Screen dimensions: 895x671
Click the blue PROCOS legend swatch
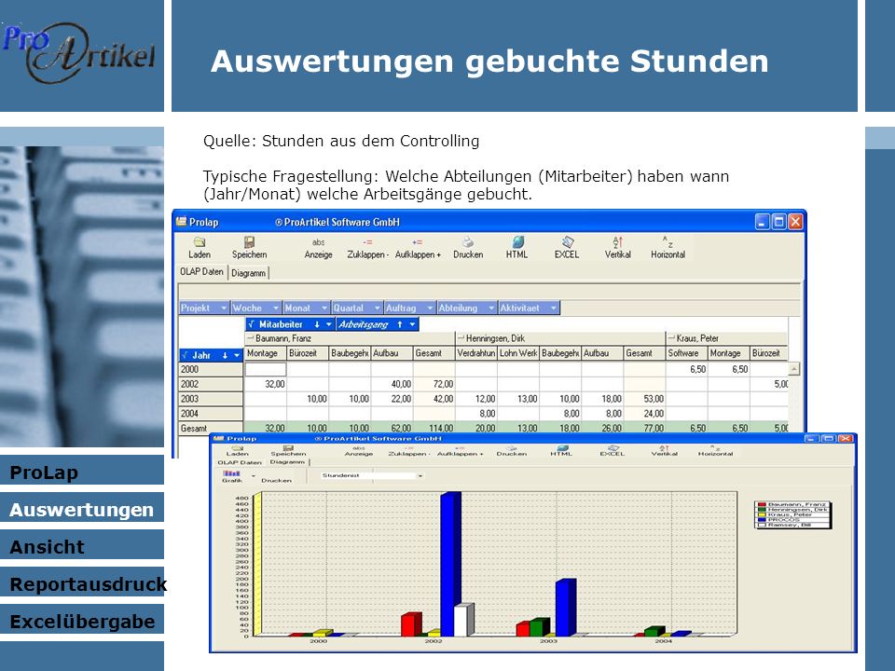[762, 520]
